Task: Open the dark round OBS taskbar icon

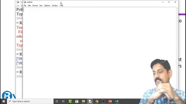Action: click(x=103, y=101)
